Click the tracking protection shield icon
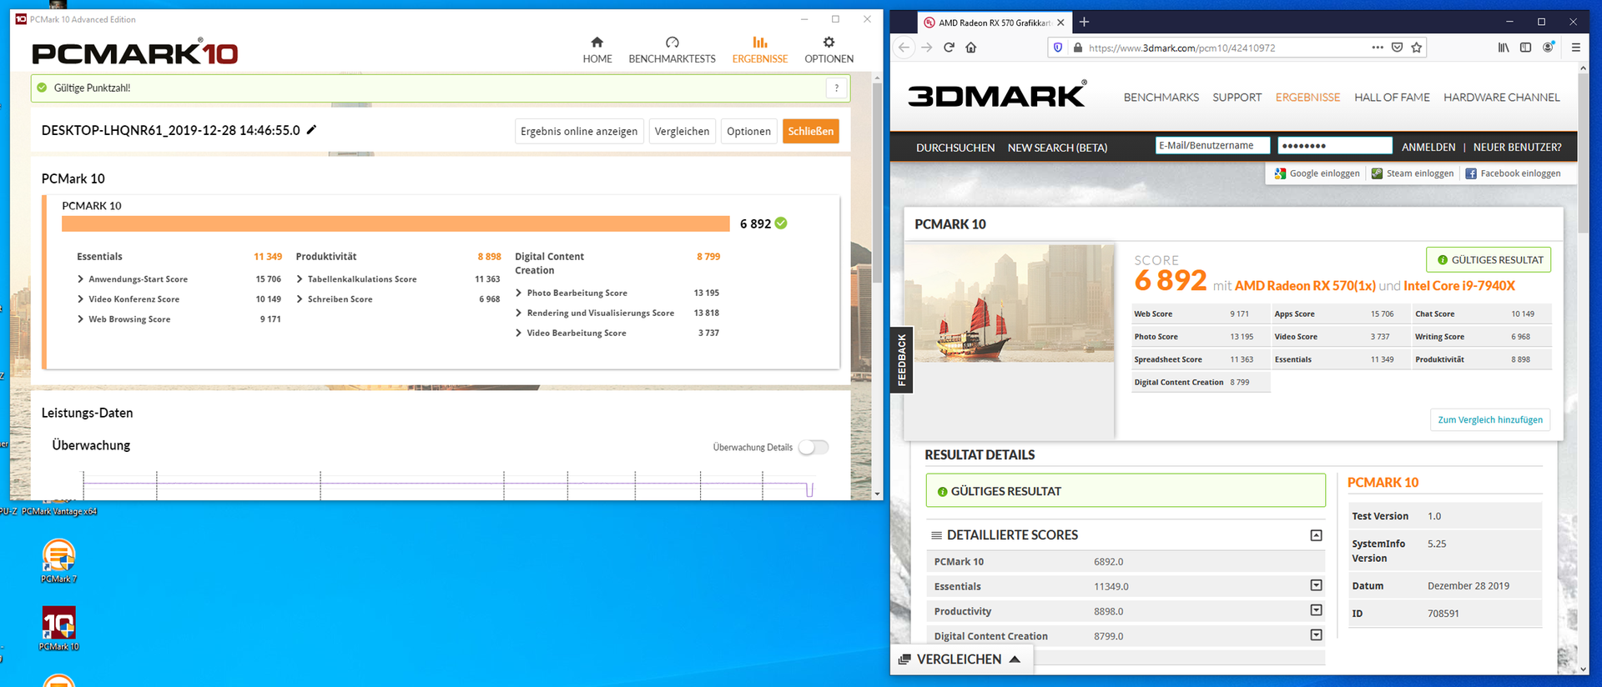The height and width of the screenshot is (687, 1602). coord(1058,48)
